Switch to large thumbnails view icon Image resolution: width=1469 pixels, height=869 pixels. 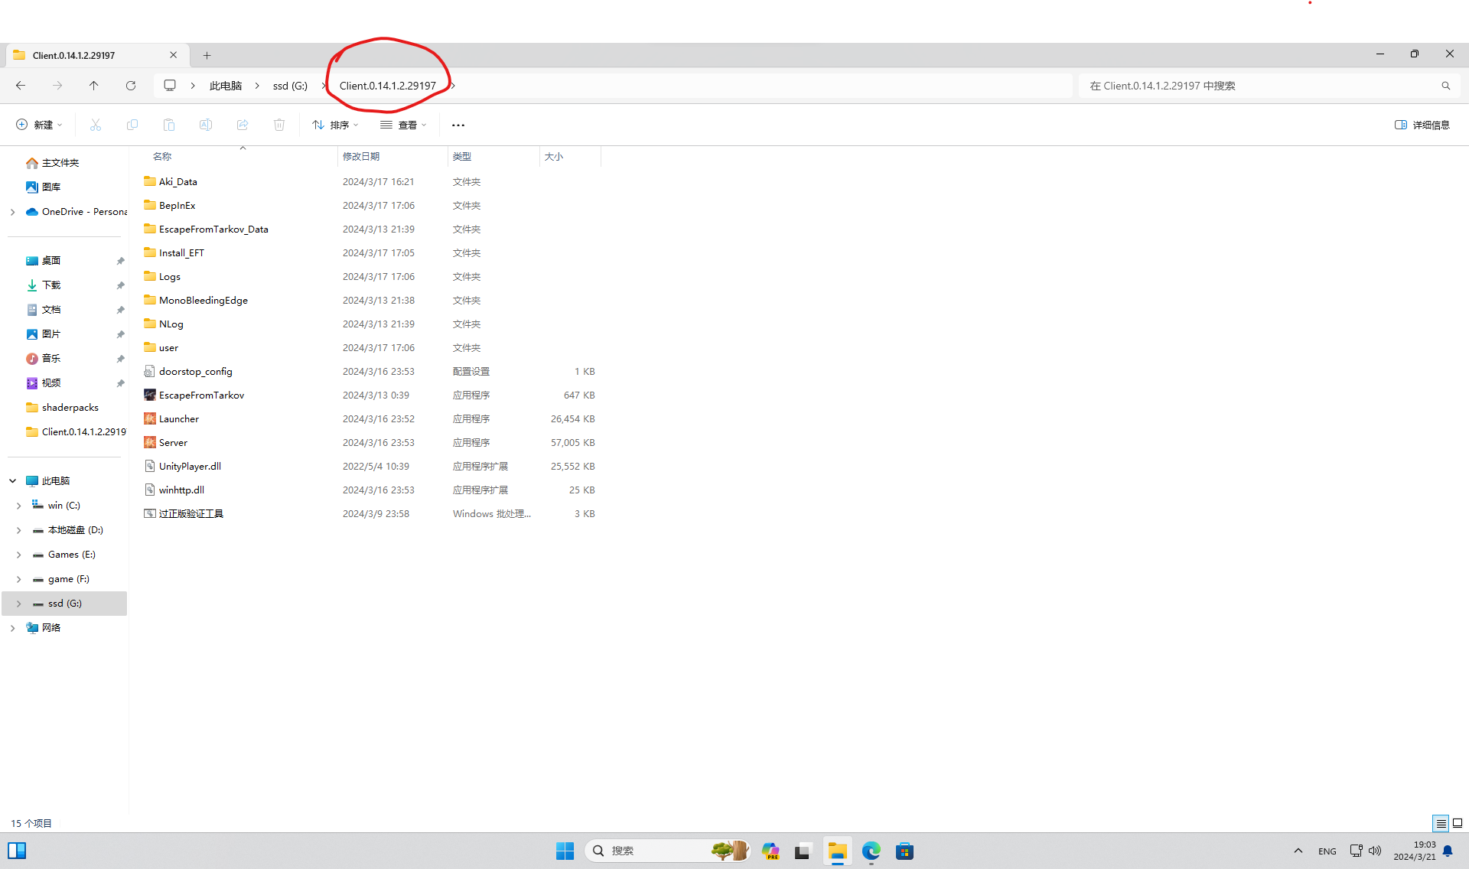coord(1458,823)
